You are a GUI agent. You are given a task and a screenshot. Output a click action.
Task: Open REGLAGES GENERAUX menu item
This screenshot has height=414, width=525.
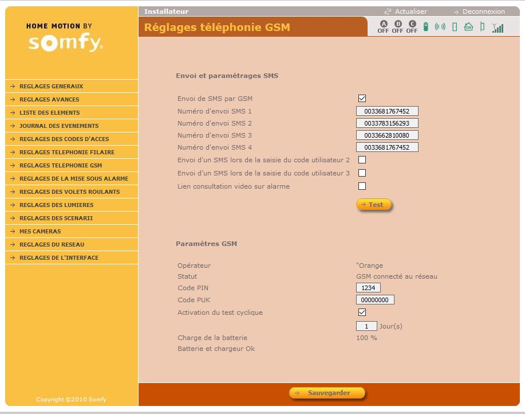[x=52, y=87]
